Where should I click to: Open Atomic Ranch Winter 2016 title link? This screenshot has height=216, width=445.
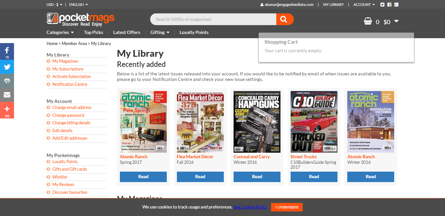click(361, 157)
